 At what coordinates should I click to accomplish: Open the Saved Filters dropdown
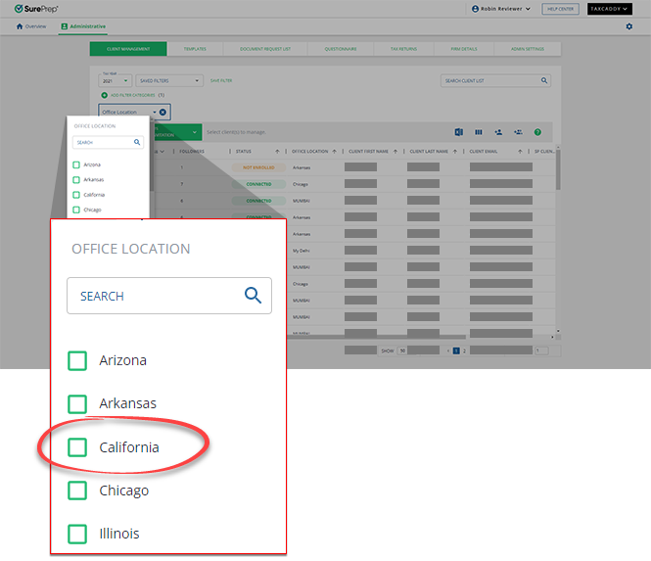170,80
